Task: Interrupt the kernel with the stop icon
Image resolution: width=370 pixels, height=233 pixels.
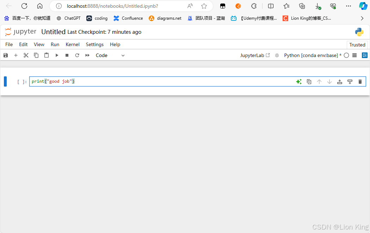Action: click(x=67, y=55)
